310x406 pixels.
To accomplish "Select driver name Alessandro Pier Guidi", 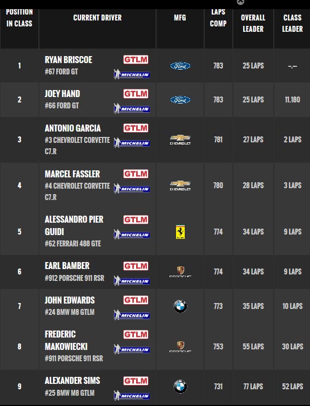I will click(x=74, y=225).
